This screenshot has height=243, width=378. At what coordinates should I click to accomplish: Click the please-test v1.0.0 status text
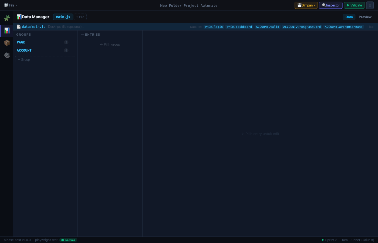[17, 240]
